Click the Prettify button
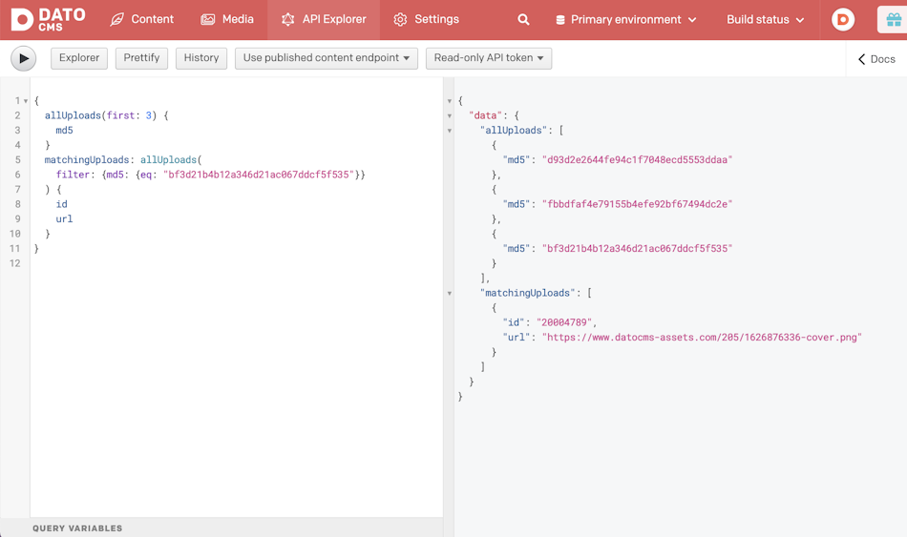Image resolution: width=907 pixels, height=537 pixels. click(x=141, y=58)
